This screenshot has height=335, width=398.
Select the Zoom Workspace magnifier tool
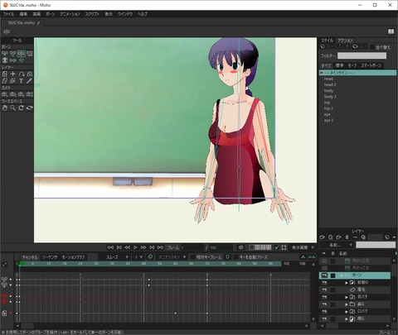(12, 108)
